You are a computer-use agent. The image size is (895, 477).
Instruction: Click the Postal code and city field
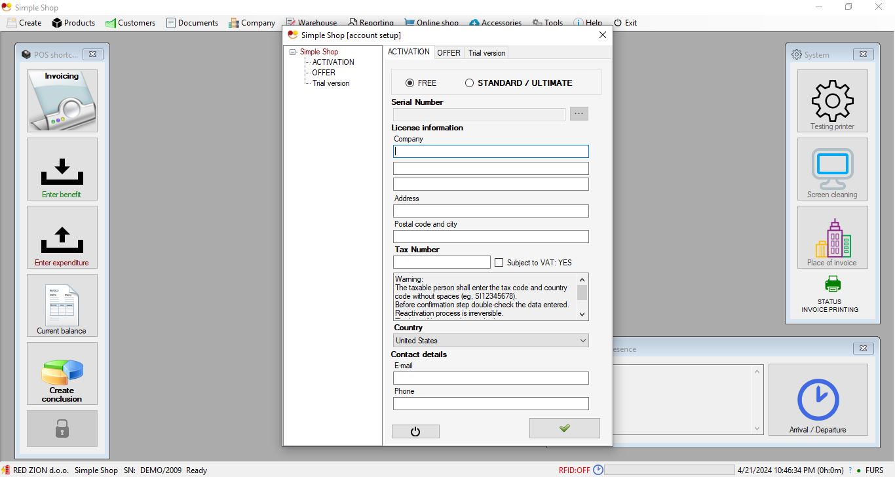click(491, 237)
